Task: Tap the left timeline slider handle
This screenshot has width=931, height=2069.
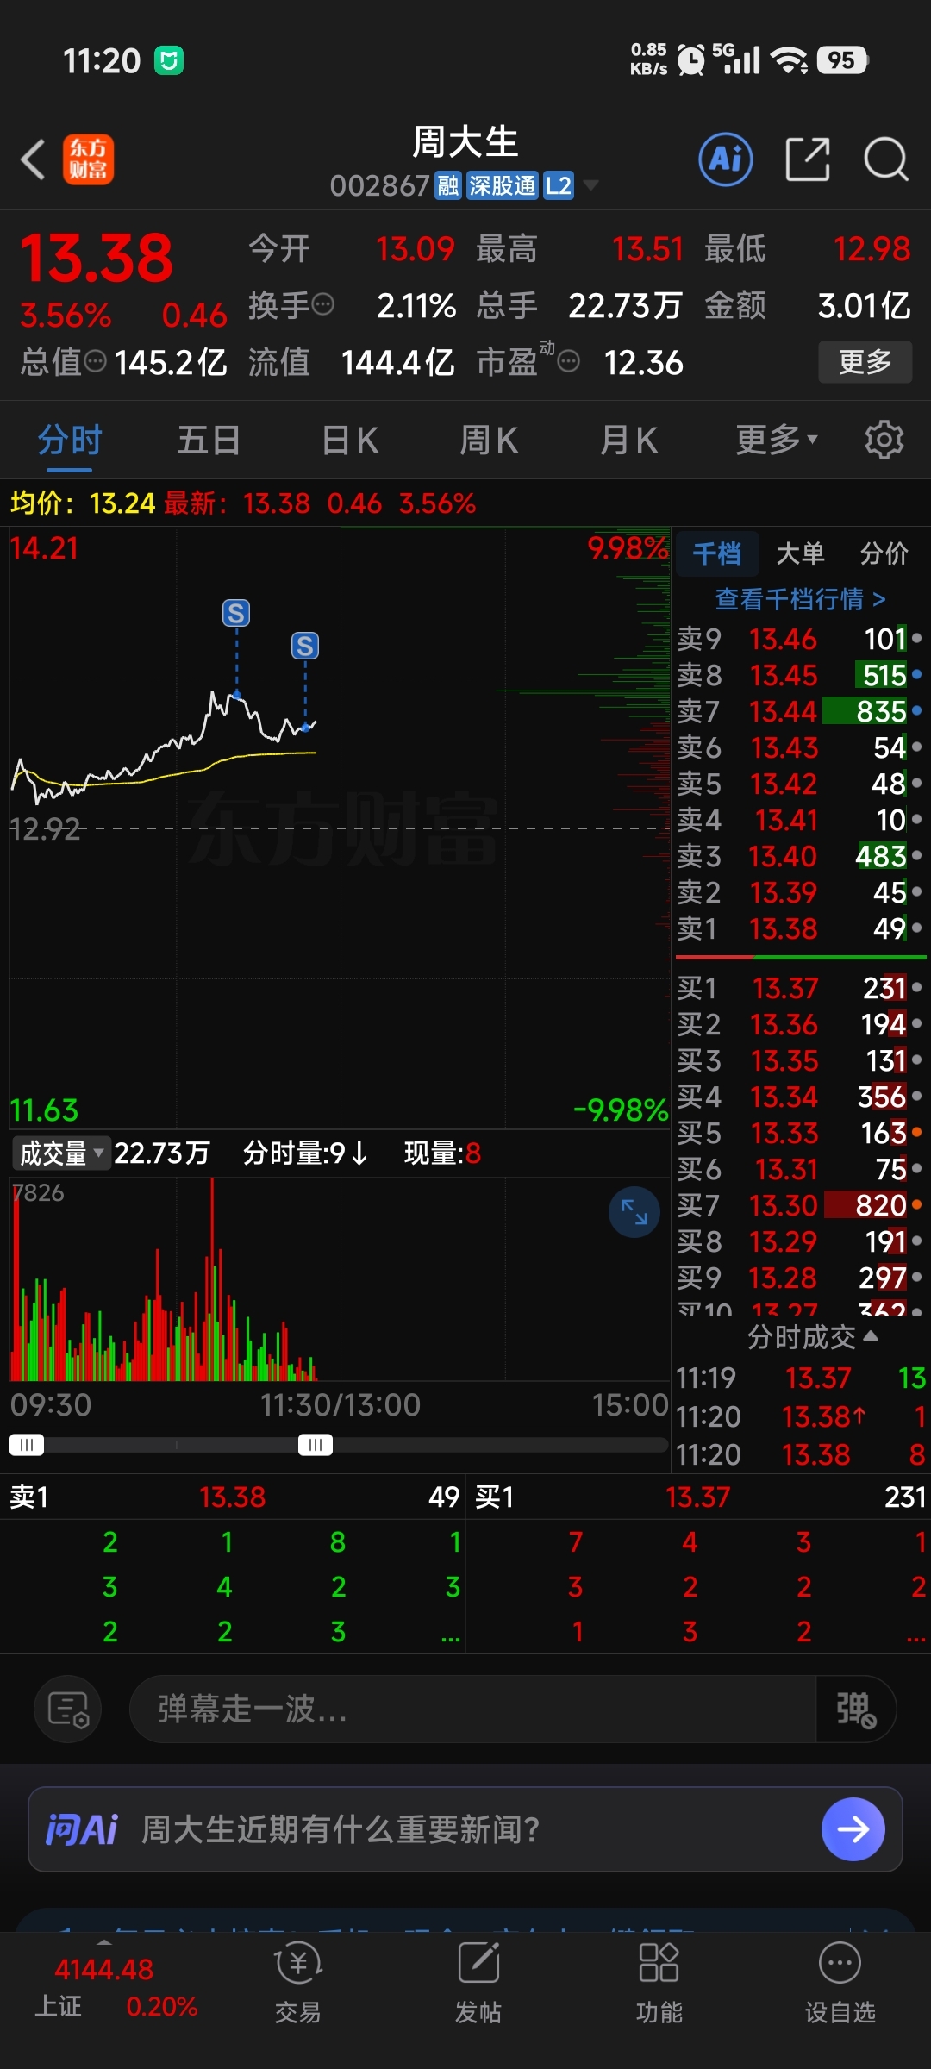Action: (27, 1445)
